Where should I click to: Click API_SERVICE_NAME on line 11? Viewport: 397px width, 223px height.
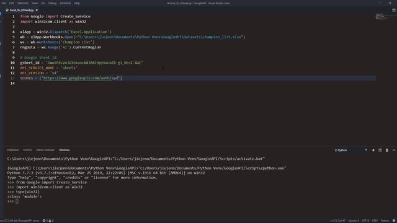coord(37,68)
